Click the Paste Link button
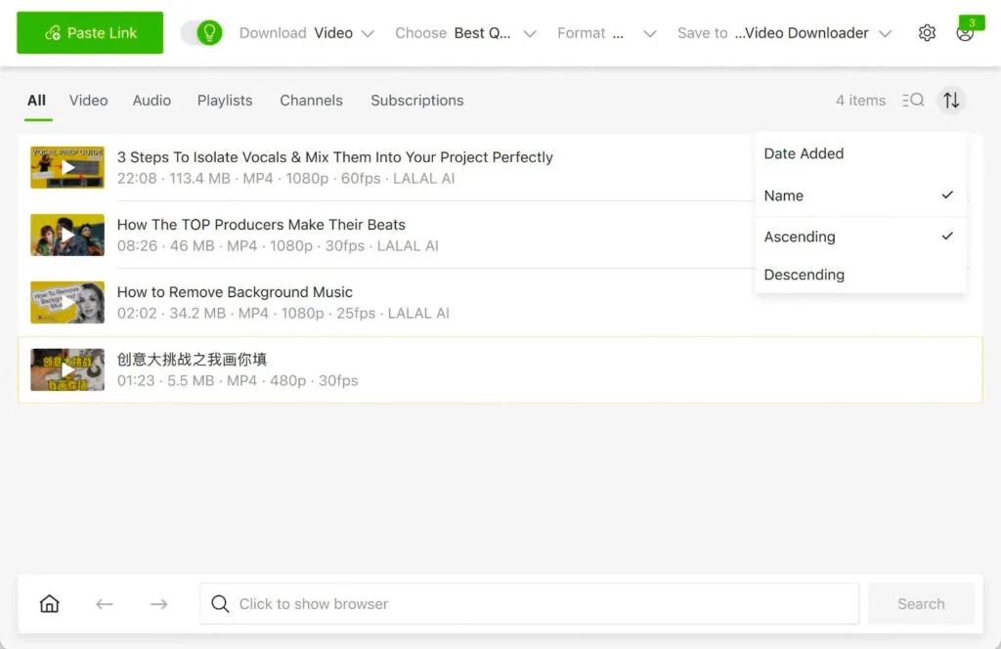Image resolution: width=1001 pixels, height=649 pixels. [89, 32]
